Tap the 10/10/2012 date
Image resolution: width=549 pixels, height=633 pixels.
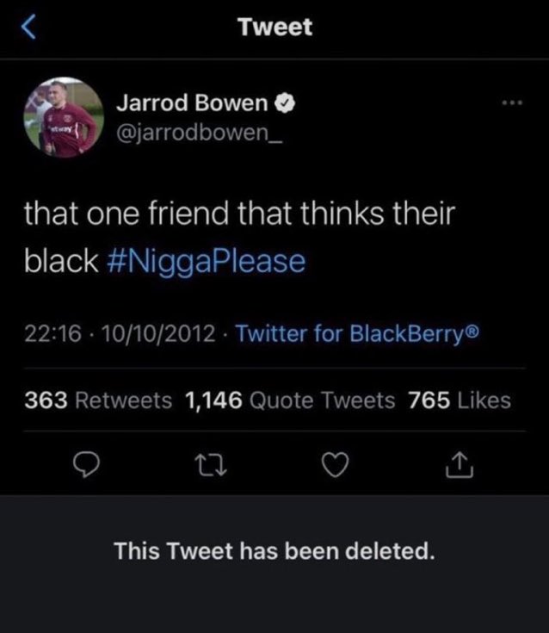pos(158,334)
